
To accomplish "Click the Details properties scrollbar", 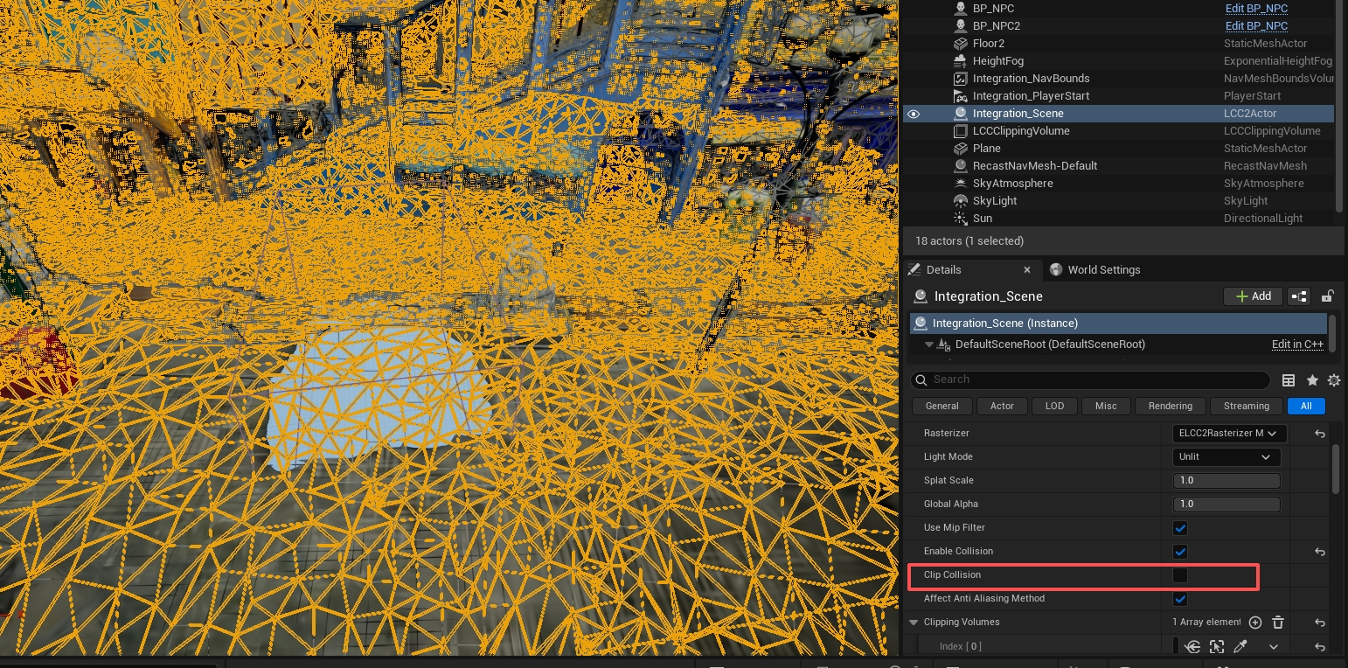I will tap(1336, 470).
